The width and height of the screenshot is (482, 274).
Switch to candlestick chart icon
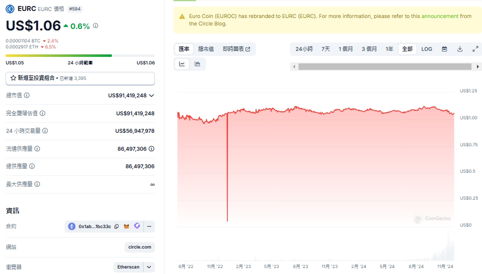(197, 64)
